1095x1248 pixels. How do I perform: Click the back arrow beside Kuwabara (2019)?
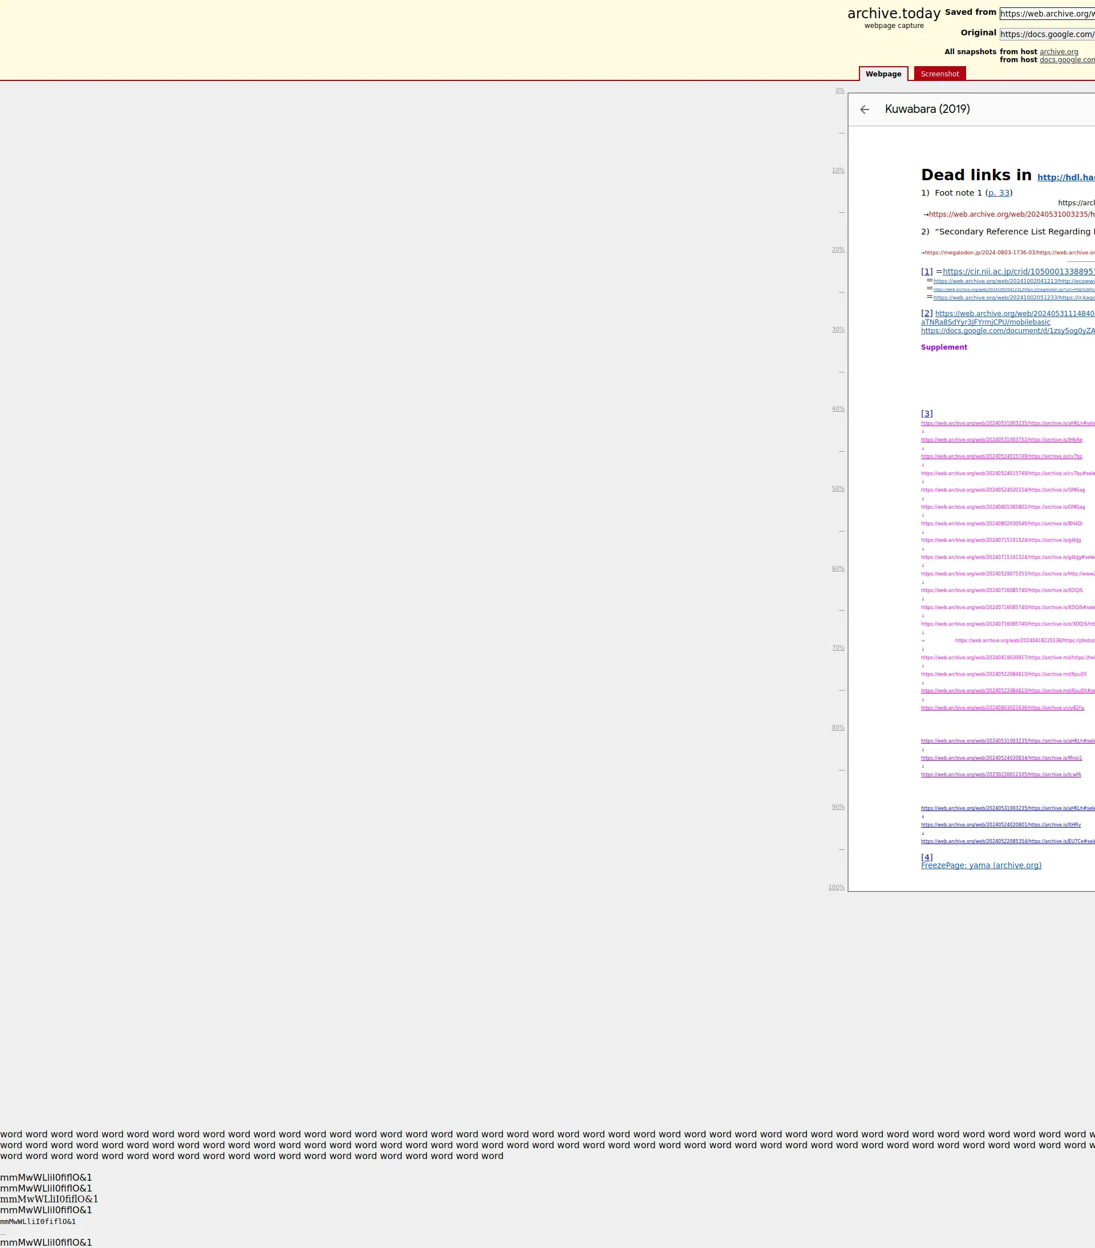864,110
